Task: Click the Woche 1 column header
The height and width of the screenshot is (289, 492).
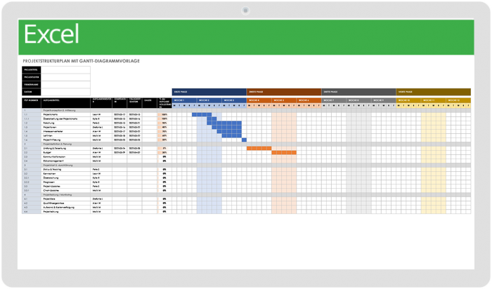Action: 184,100
